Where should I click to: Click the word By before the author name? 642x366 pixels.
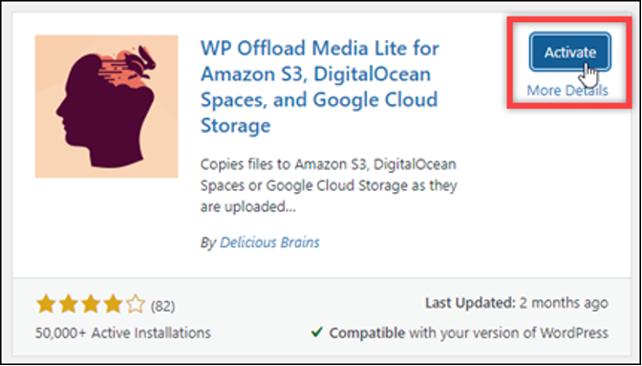tap(207, 243)
